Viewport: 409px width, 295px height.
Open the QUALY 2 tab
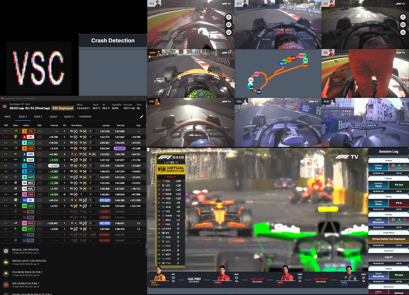point(69,117)
